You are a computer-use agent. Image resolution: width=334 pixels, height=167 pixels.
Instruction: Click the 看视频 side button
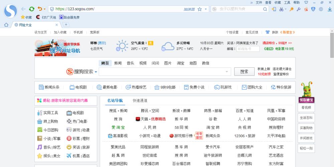pyautogui.click(x=306, y=108)
